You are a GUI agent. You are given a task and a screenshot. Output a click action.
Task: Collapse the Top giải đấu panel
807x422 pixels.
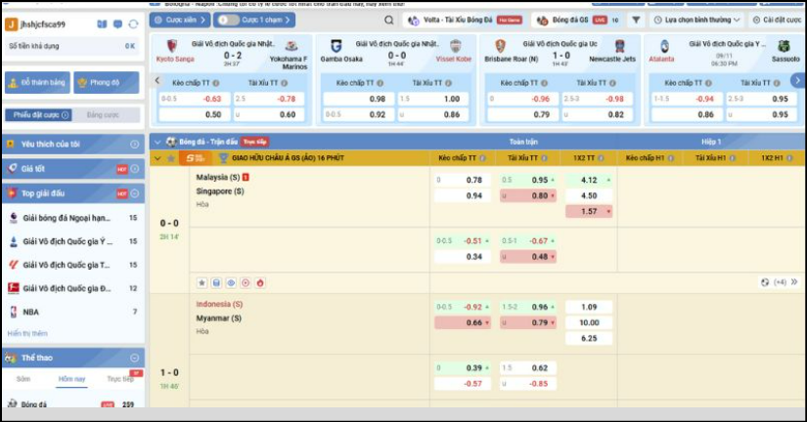coord(135,193)
